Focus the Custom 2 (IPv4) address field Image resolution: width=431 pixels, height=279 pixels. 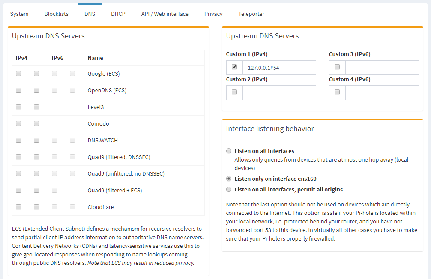279,93
